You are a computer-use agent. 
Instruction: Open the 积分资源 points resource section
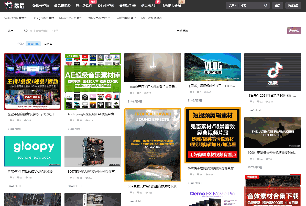point(41,5)
